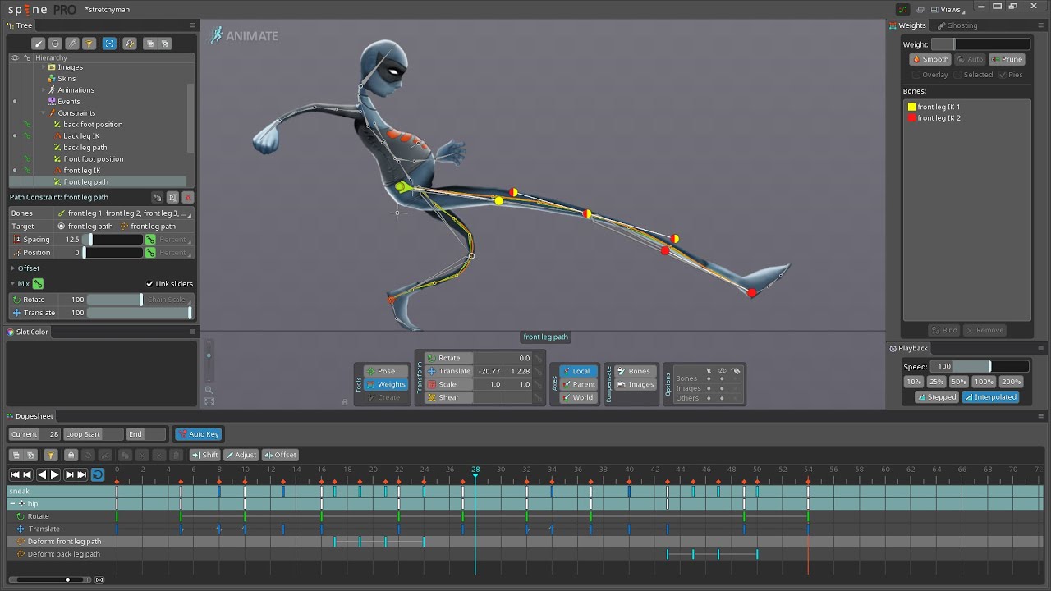Select the Weights panel tab
Screen dimensions: 1051x591
(x=907, y=25)
